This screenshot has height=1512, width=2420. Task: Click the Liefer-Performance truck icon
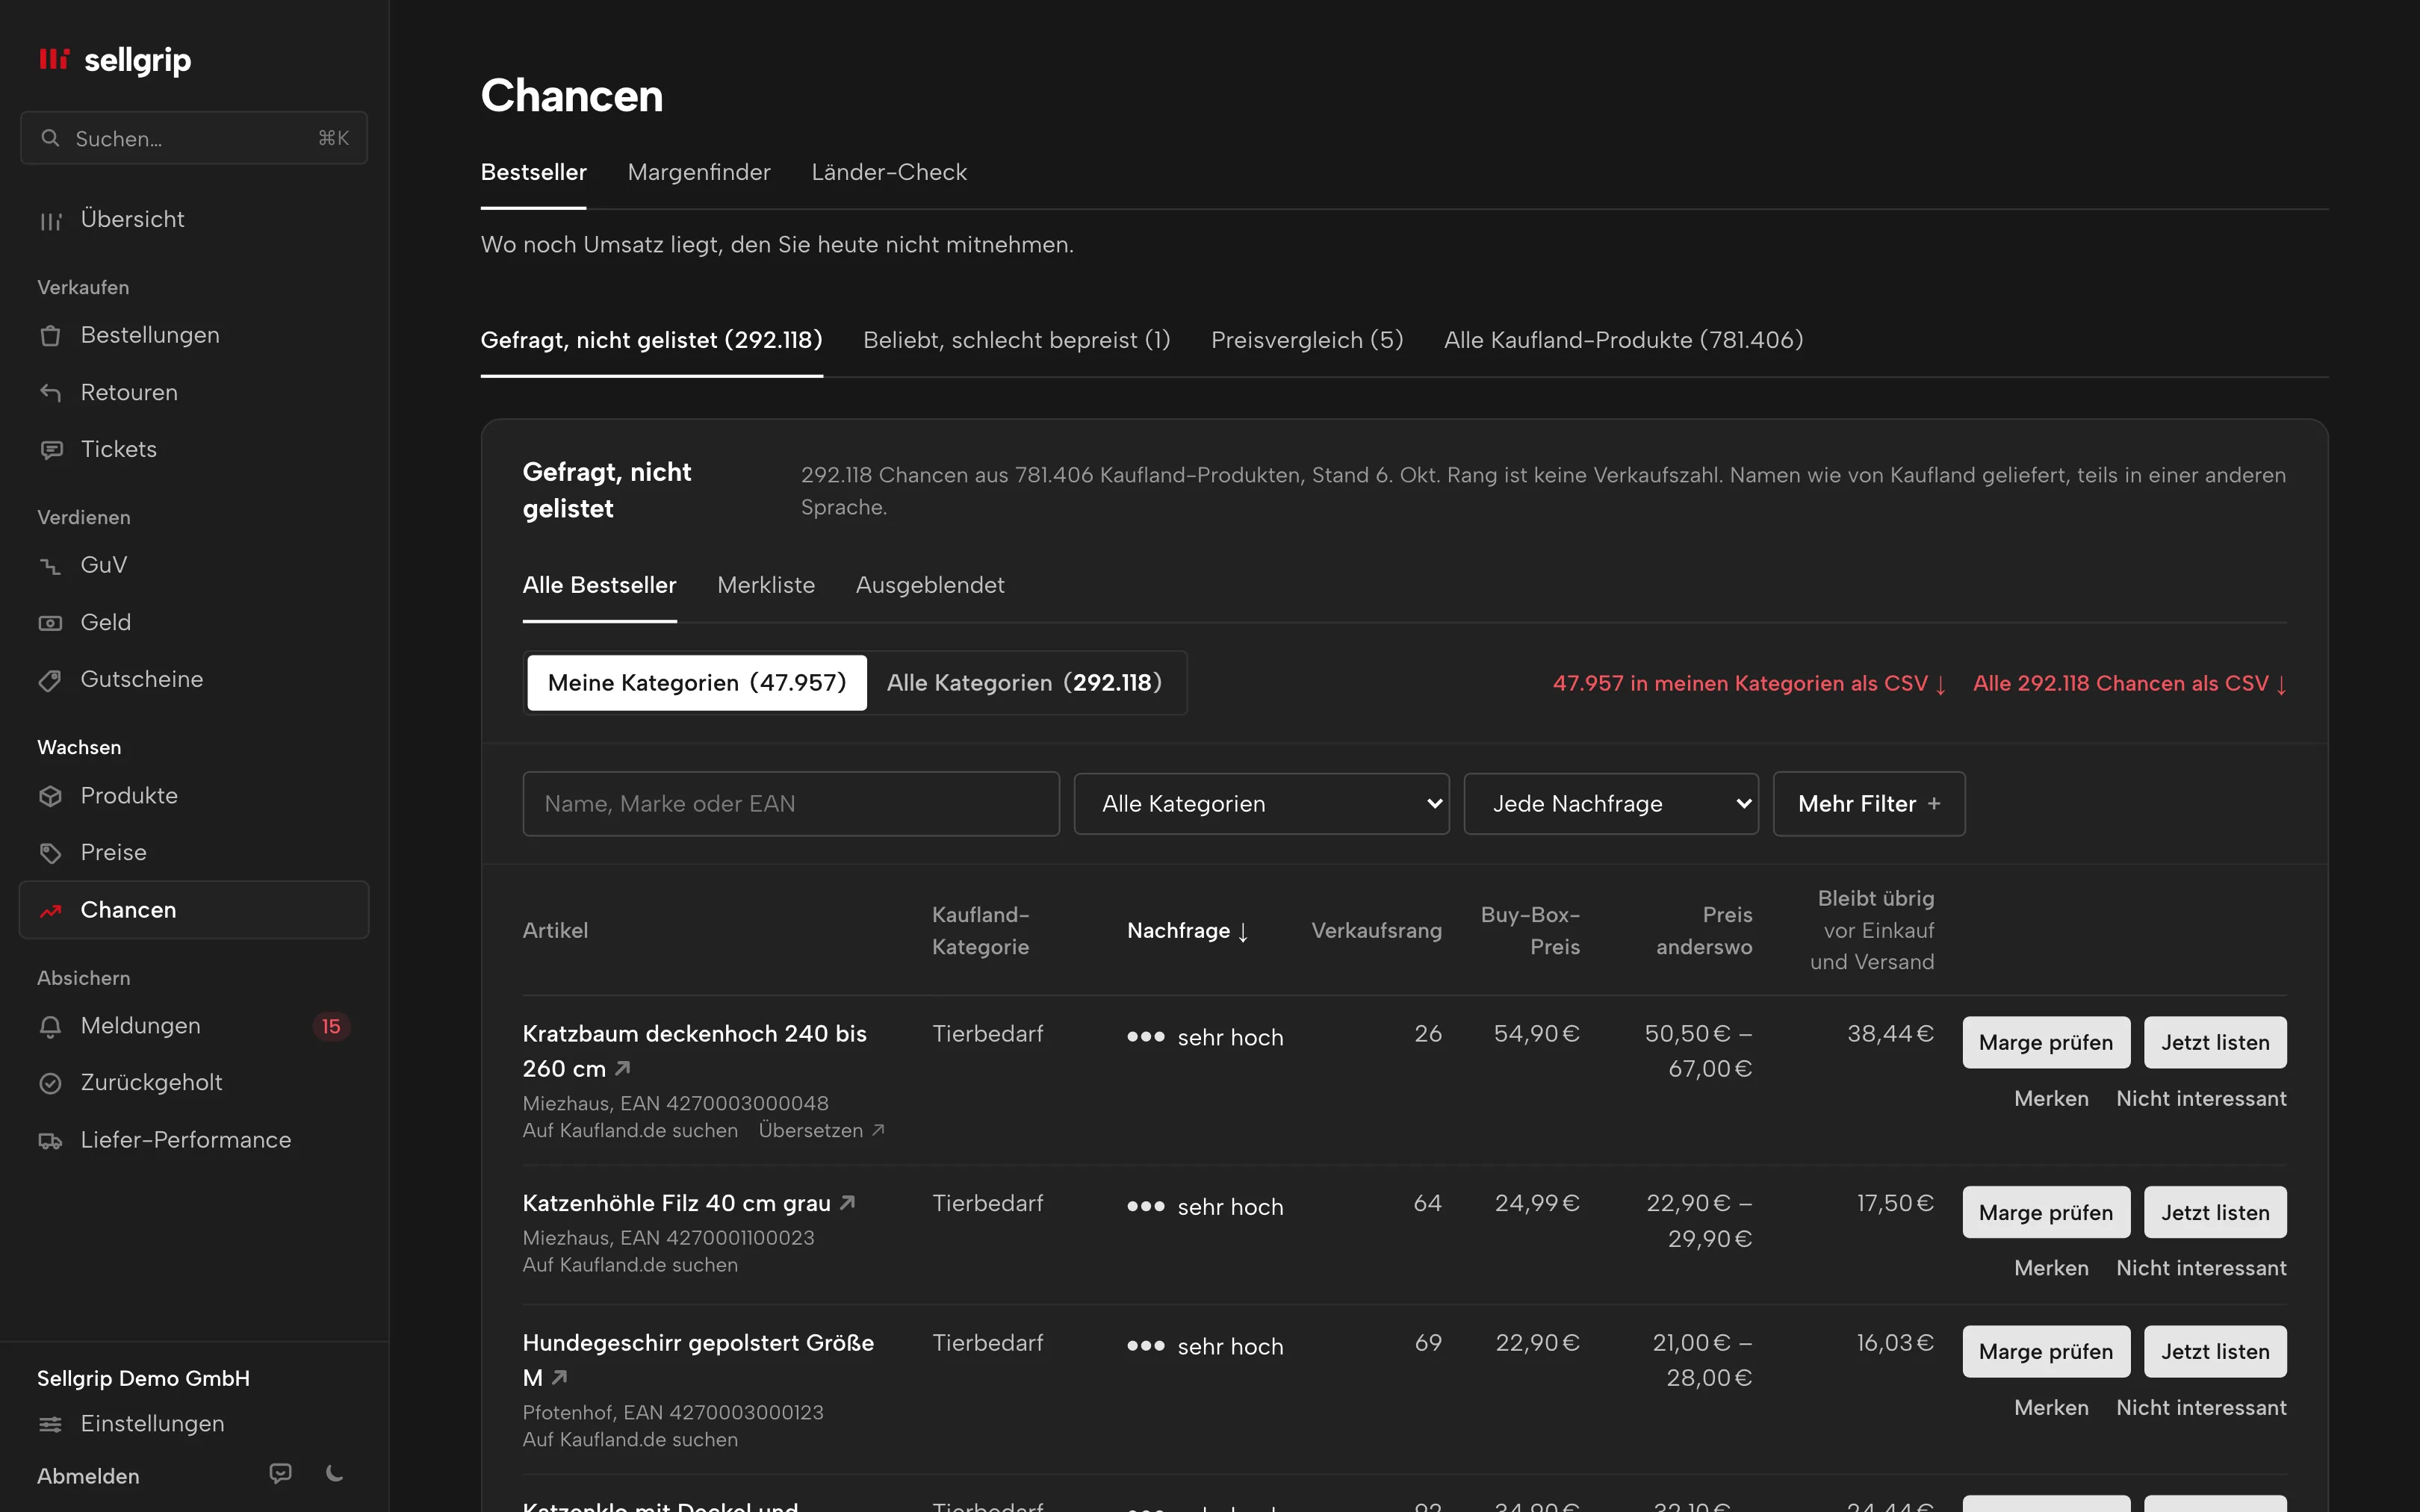click(x=50, y=1141)
